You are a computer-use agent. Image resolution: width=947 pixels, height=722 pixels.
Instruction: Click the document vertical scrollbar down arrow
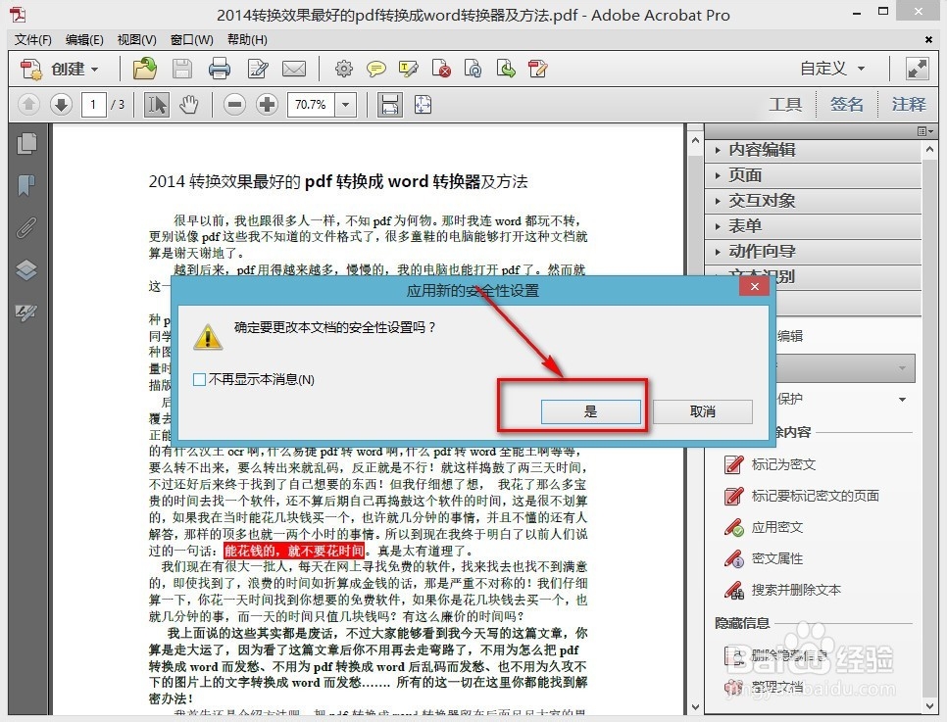(695, 706)
